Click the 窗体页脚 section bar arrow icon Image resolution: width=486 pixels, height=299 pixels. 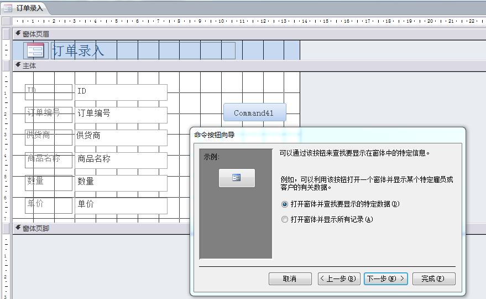point(18,228)
